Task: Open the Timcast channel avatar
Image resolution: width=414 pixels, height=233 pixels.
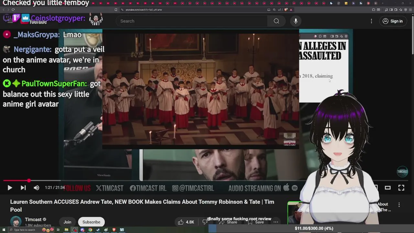Action: coord(16,222)
